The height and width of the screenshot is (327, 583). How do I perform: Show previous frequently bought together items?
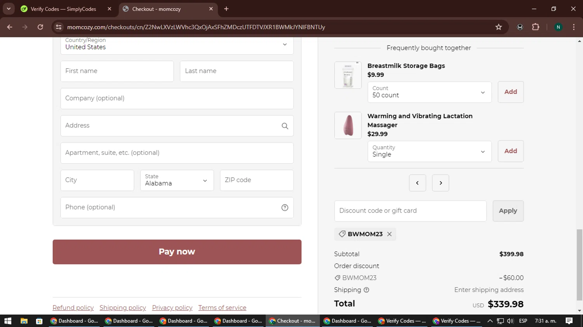tap(417, 183)
